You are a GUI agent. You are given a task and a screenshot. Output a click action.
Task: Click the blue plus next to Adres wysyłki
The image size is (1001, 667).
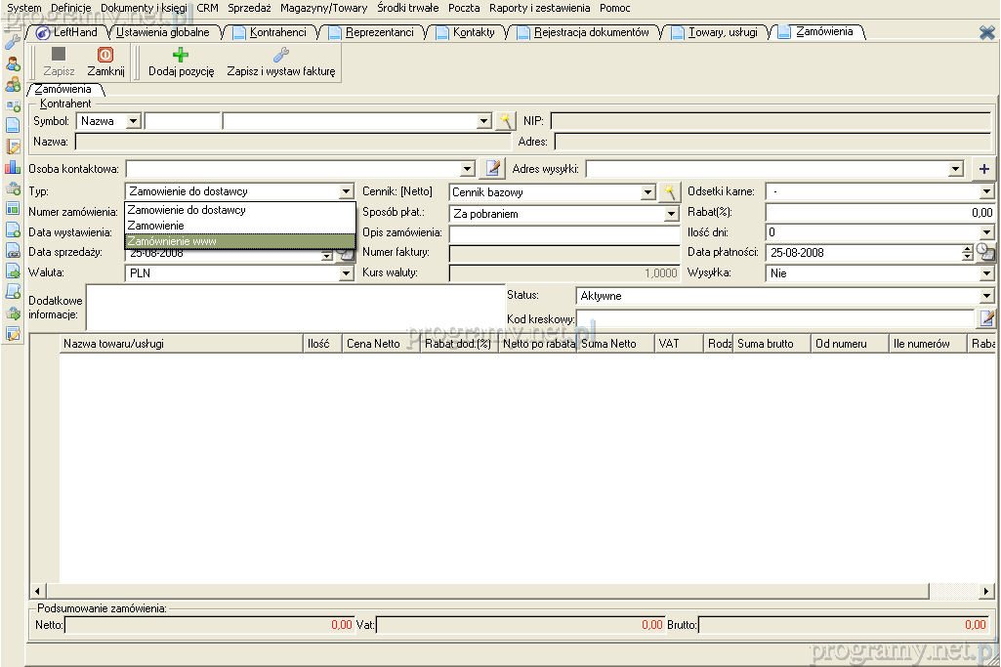click(984, 169)
